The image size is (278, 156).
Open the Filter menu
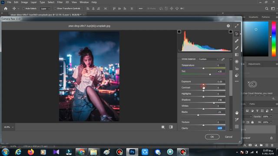point(60,2)
